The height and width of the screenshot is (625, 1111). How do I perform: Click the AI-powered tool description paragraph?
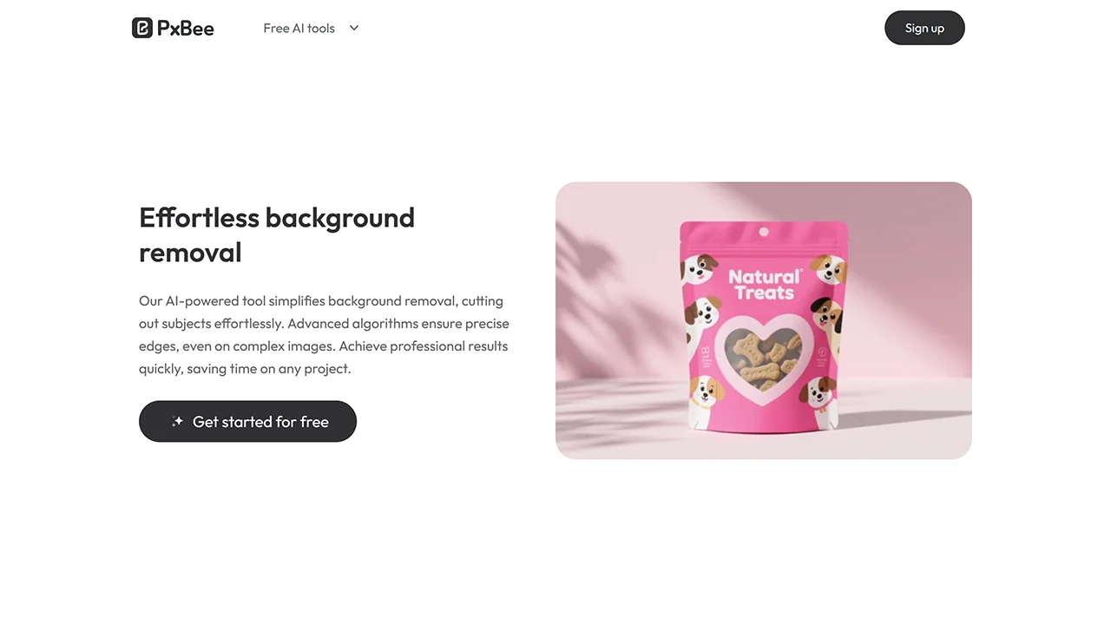point(324,334)
